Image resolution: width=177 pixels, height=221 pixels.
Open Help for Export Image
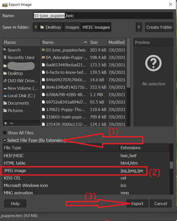coord(15,203)
